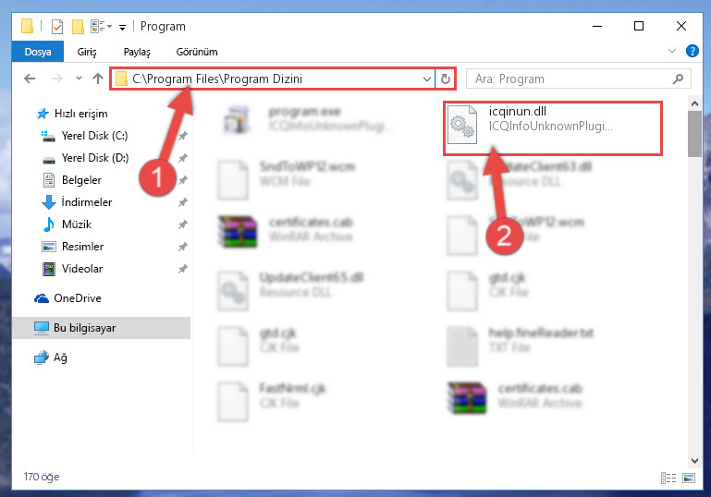Click the Ara: Program search field
Image resolution: width=711 pixels, height=497 pixels.
tap(571, 79)
